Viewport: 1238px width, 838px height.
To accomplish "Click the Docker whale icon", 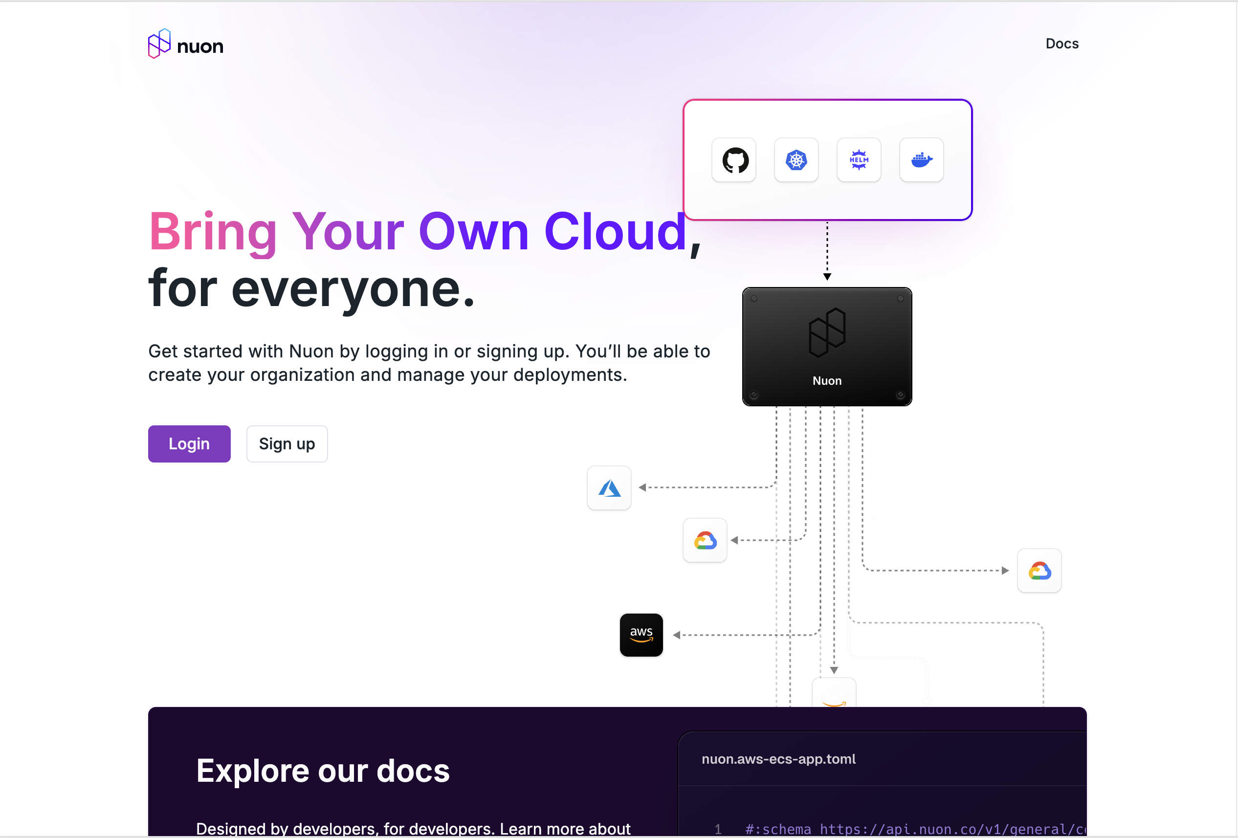I will click(922, 160).
